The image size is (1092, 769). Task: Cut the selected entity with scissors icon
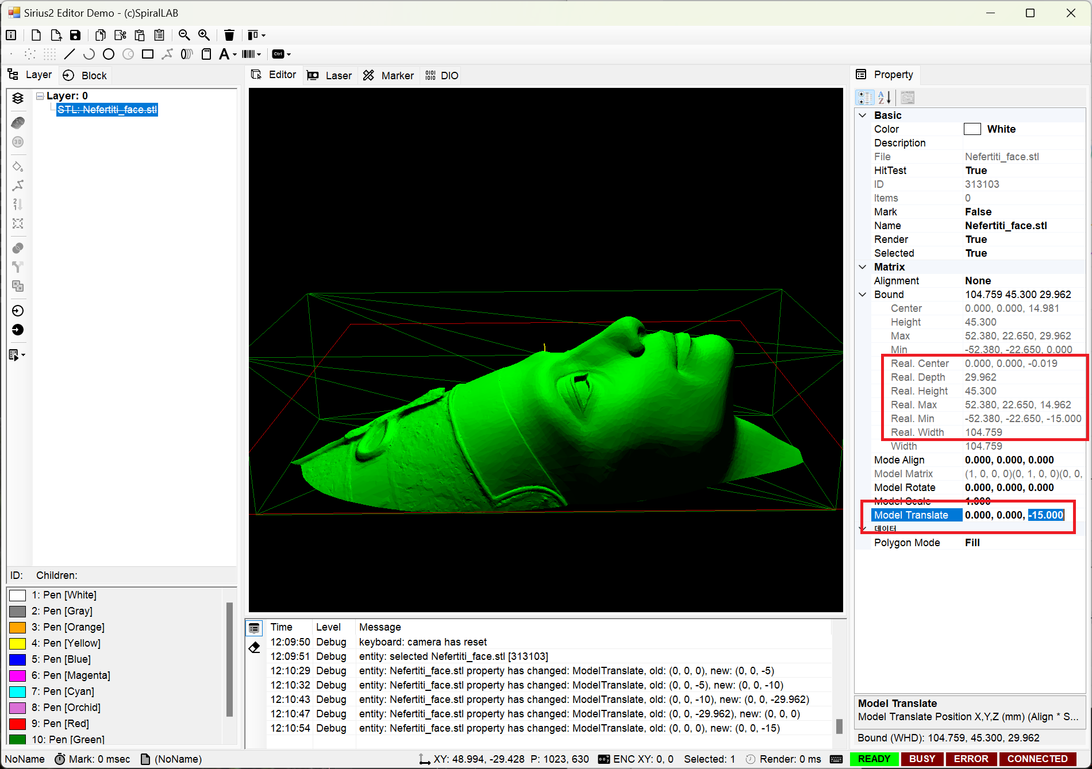click(120, 35)
